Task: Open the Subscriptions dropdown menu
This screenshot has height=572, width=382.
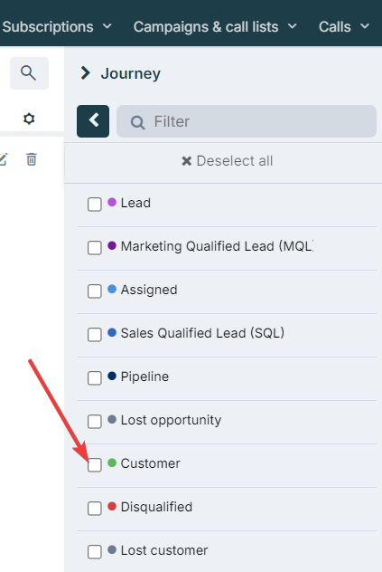Action: click(x=57, y=26)
